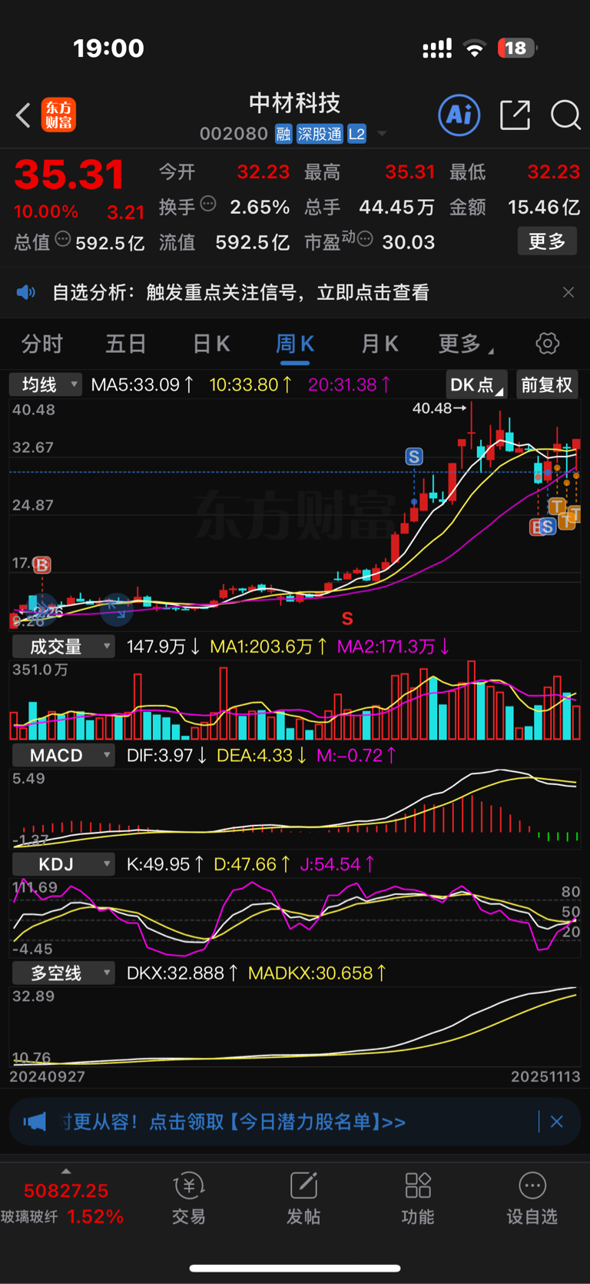Open the 更多 period dropdown
The image size is (590, 1284).
pos(466,344)
